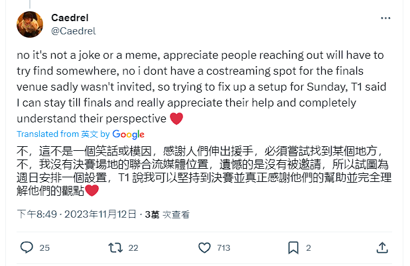Bookmark this tweet with the bookmark icon
410x266 pixels.
click(293, 248)
